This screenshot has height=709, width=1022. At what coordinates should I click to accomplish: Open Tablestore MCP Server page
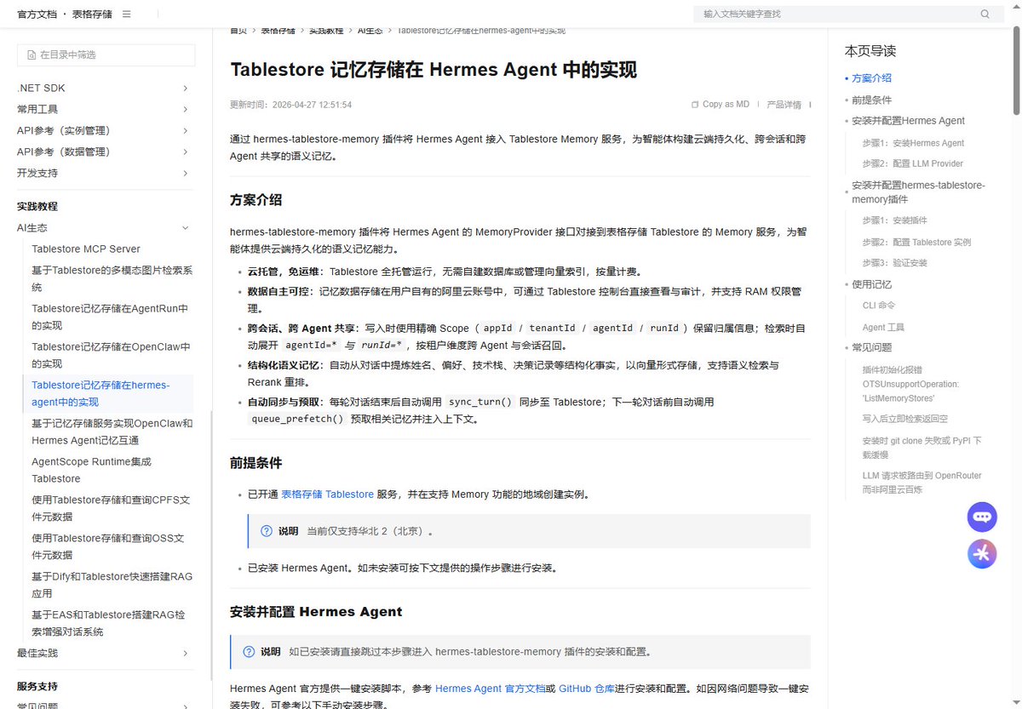86,249
